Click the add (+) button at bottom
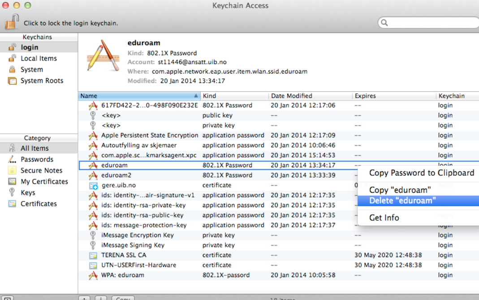 click(x=84, y=298)
